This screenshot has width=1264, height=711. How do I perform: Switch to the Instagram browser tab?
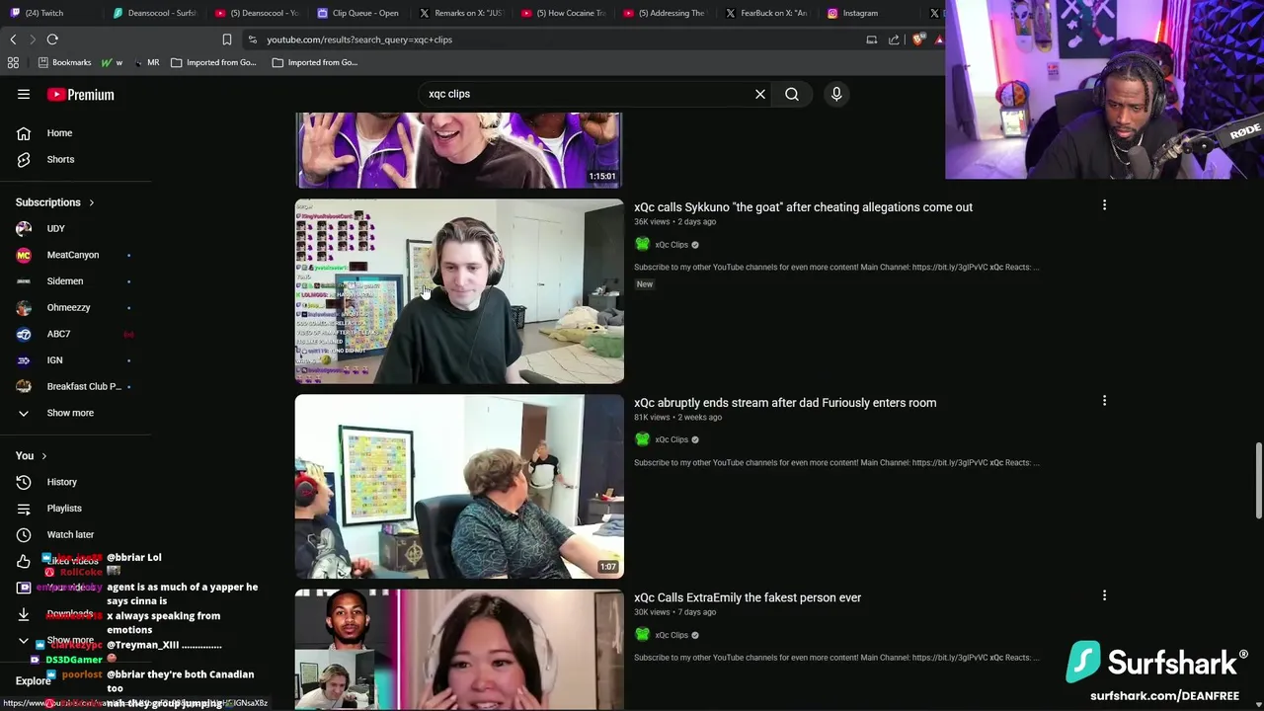853,13
